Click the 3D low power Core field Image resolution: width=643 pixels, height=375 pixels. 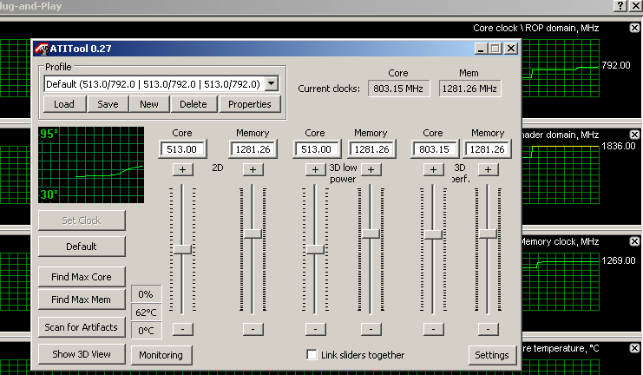pos(316,149)
